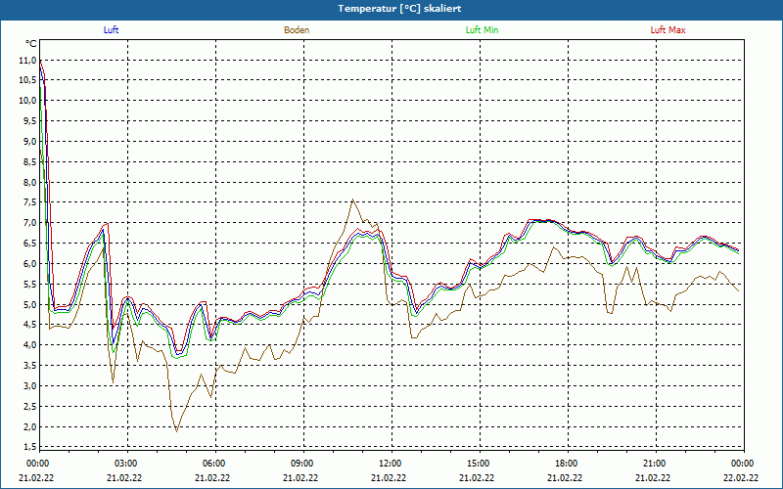Click the 4.0 value on the y-axis
The image size is (783, 489).
[27, 345]
